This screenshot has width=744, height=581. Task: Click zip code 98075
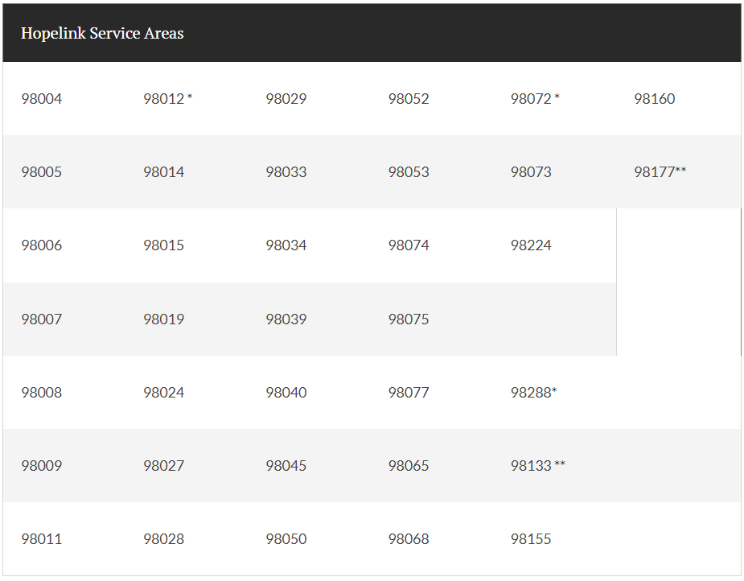click(x=409, y=319)
